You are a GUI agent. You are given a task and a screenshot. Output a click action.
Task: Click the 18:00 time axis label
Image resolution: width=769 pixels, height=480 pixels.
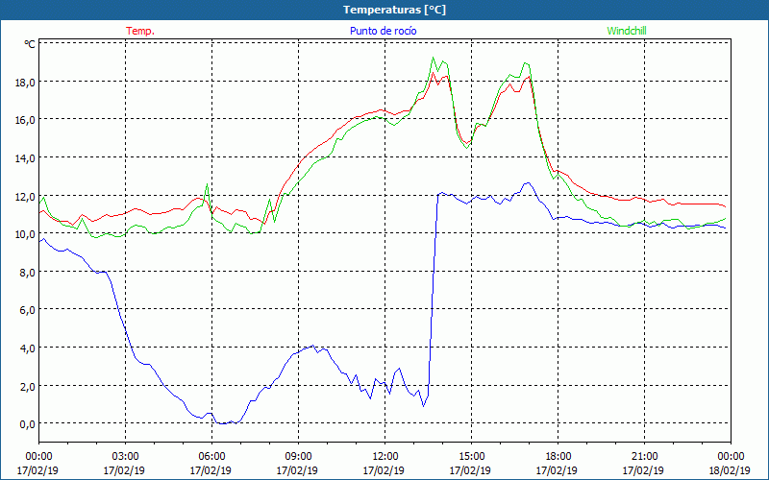click(x=558, y=457)
